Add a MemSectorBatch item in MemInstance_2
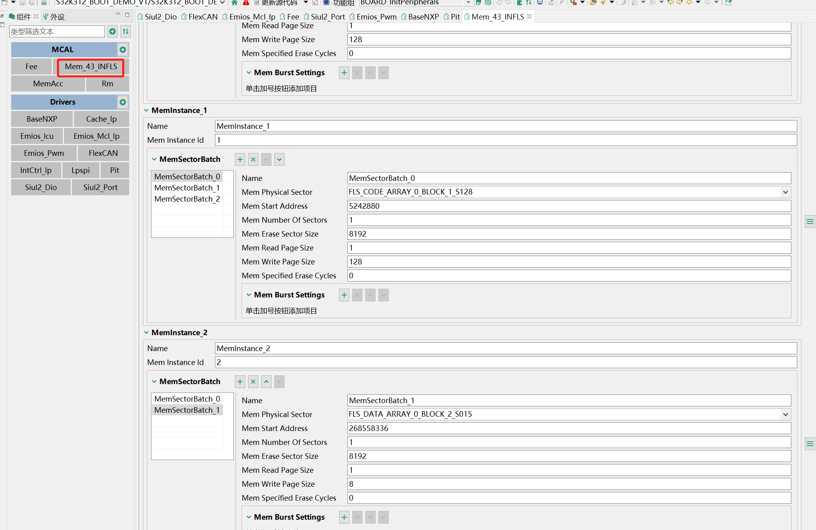The image size is (816, 530). 240,382
